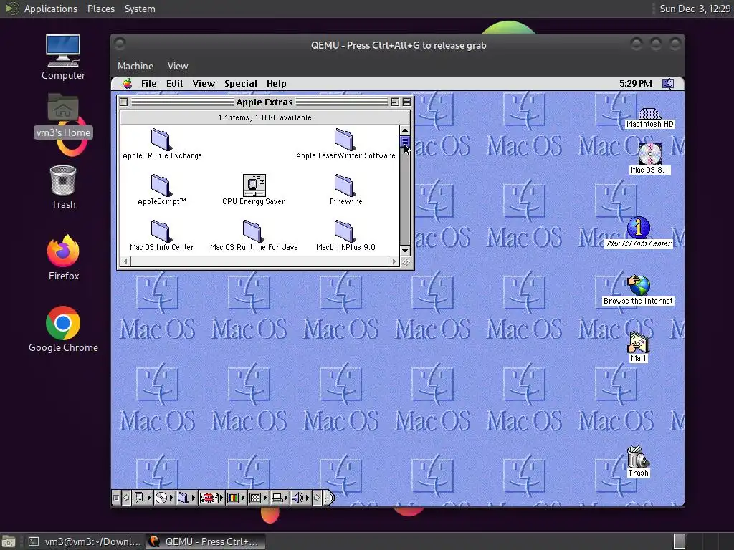Viewport: 734px width, 550px height.
Task: Open the CD control strip module
Action: point(164,498)
